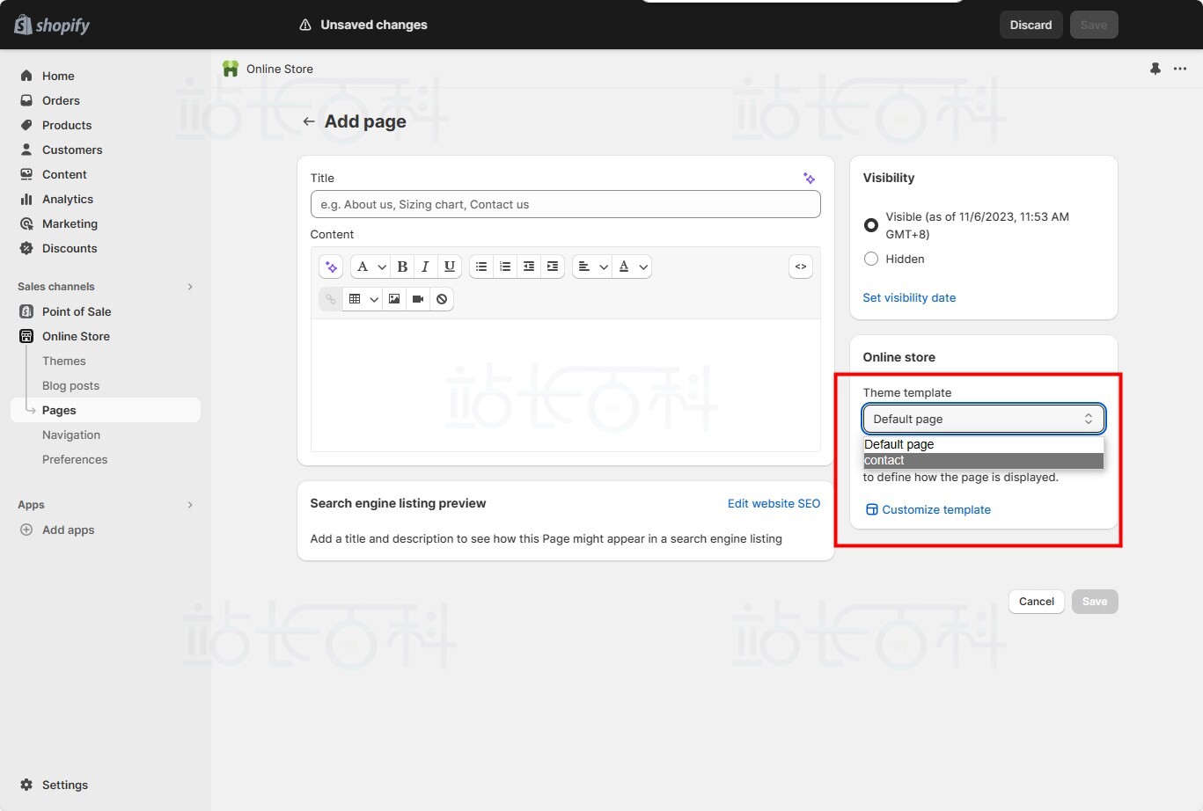Open the Theme template dropdown

(983, 419)
